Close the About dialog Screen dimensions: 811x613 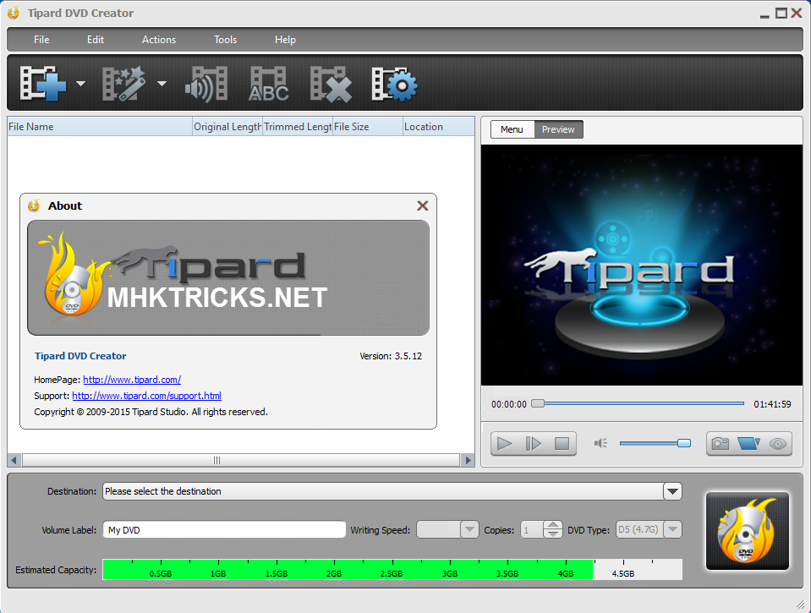click(x=423, y=206)
